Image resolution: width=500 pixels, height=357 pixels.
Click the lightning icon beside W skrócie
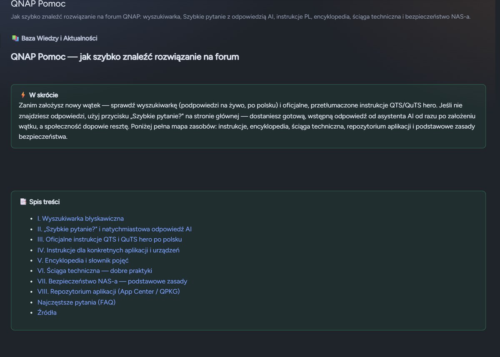23,95
